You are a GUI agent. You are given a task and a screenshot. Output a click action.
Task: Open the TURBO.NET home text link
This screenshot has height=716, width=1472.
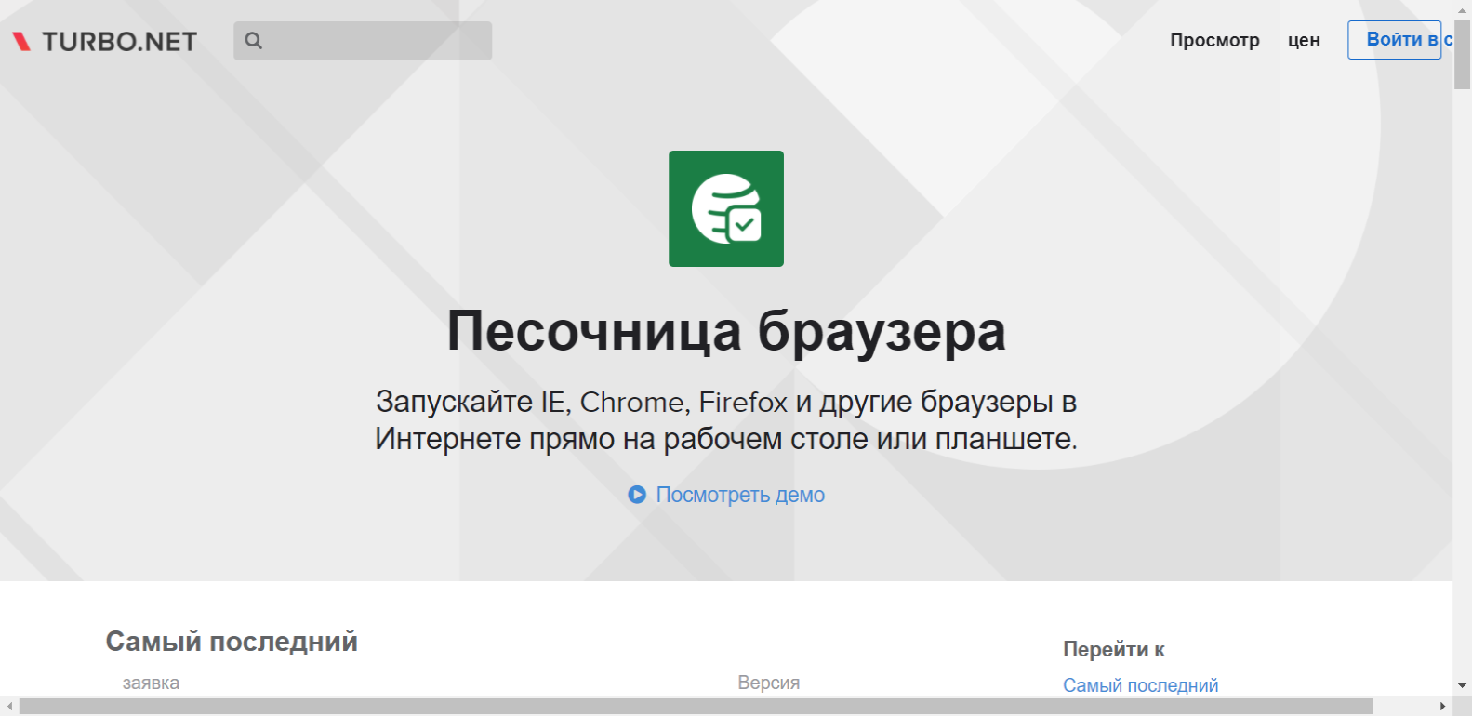point(119,42)
